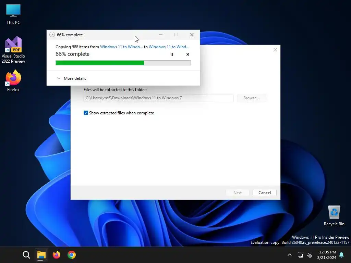This screenshot has width=351, height=263.
Task: Launch Firefox from the taskbar
Action: pos(57,255)
